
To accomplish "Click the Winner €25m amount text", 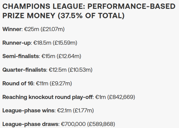I will (x=32, y=29).
